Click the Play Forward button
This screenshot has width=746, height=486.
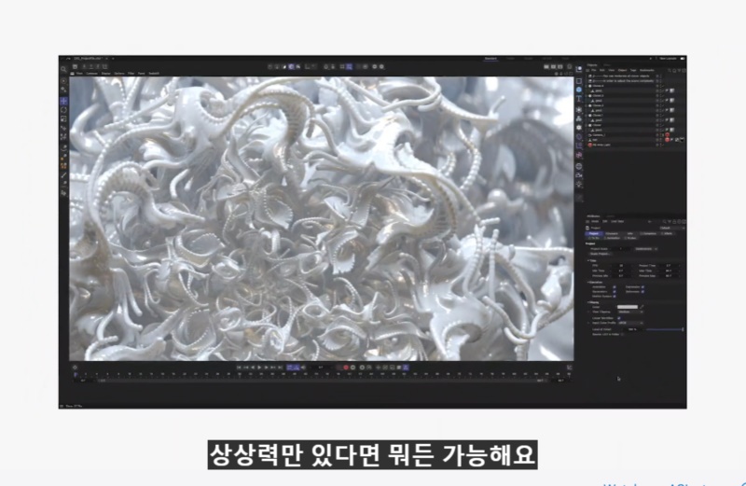[259, 368]
